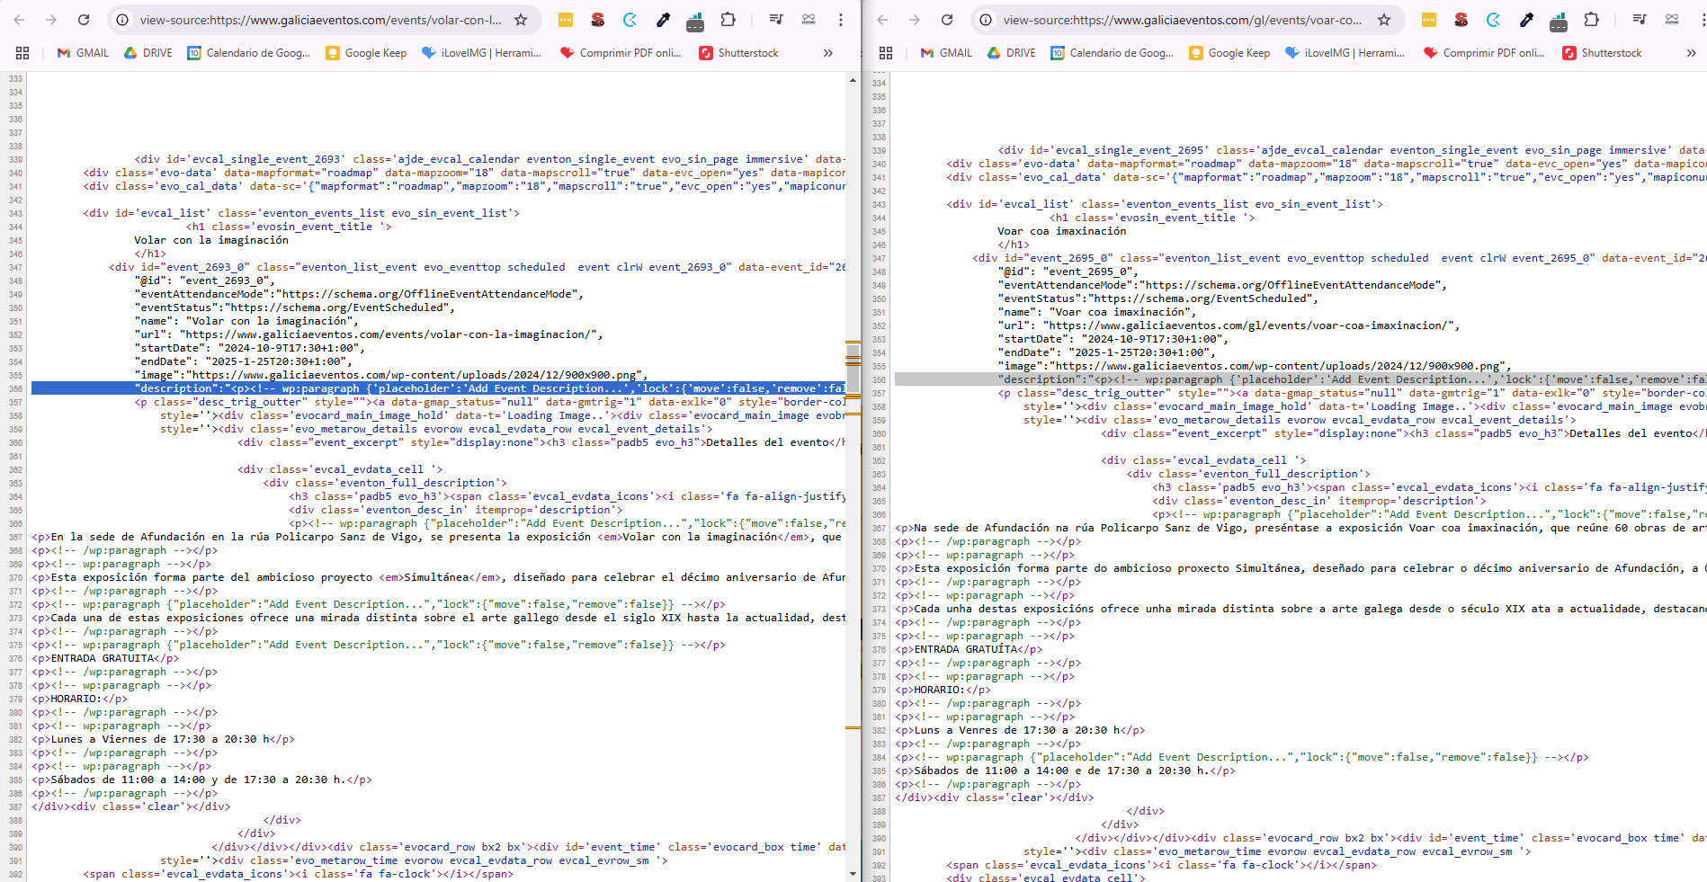Click "Luns a Venres de 17:30" line
This screenshot has width=1707, height=882.
[1020, 730]
